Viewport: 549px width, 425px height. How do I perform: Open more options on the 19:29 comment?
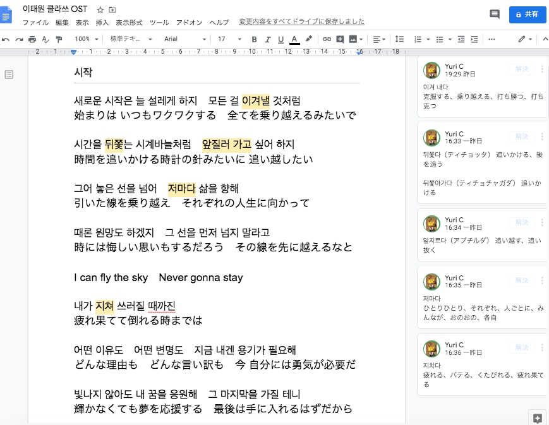point(542,69)
